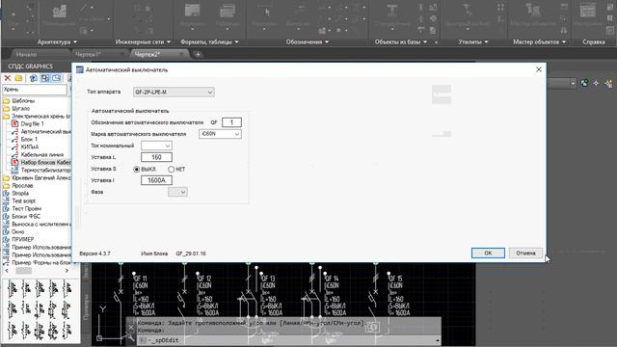Click the OK button in the dialog
Viewport: 617px width, 347px height.
point(488,253)
